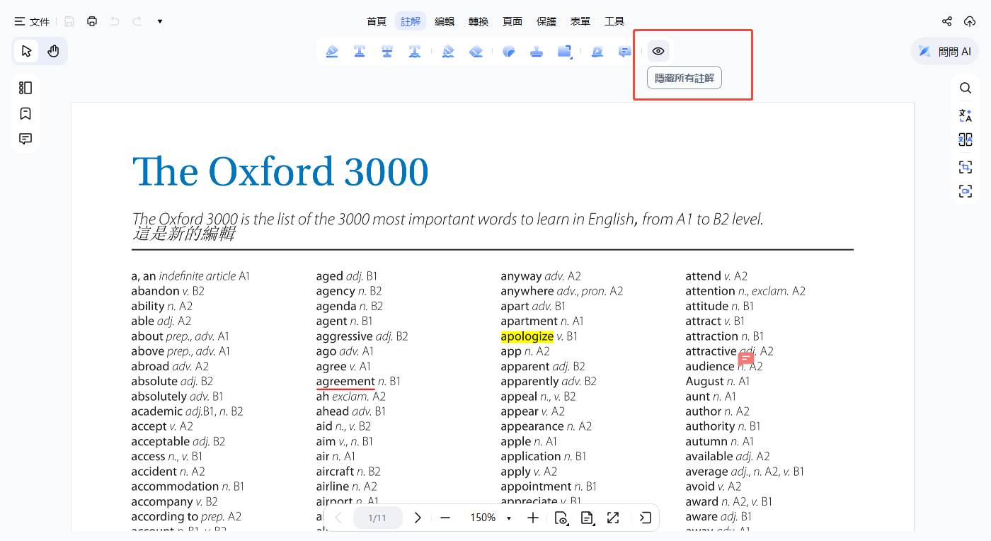Screen dimensions: 991x541
Task: Open the comments panel in left sidebar
Action: (25, 139)
